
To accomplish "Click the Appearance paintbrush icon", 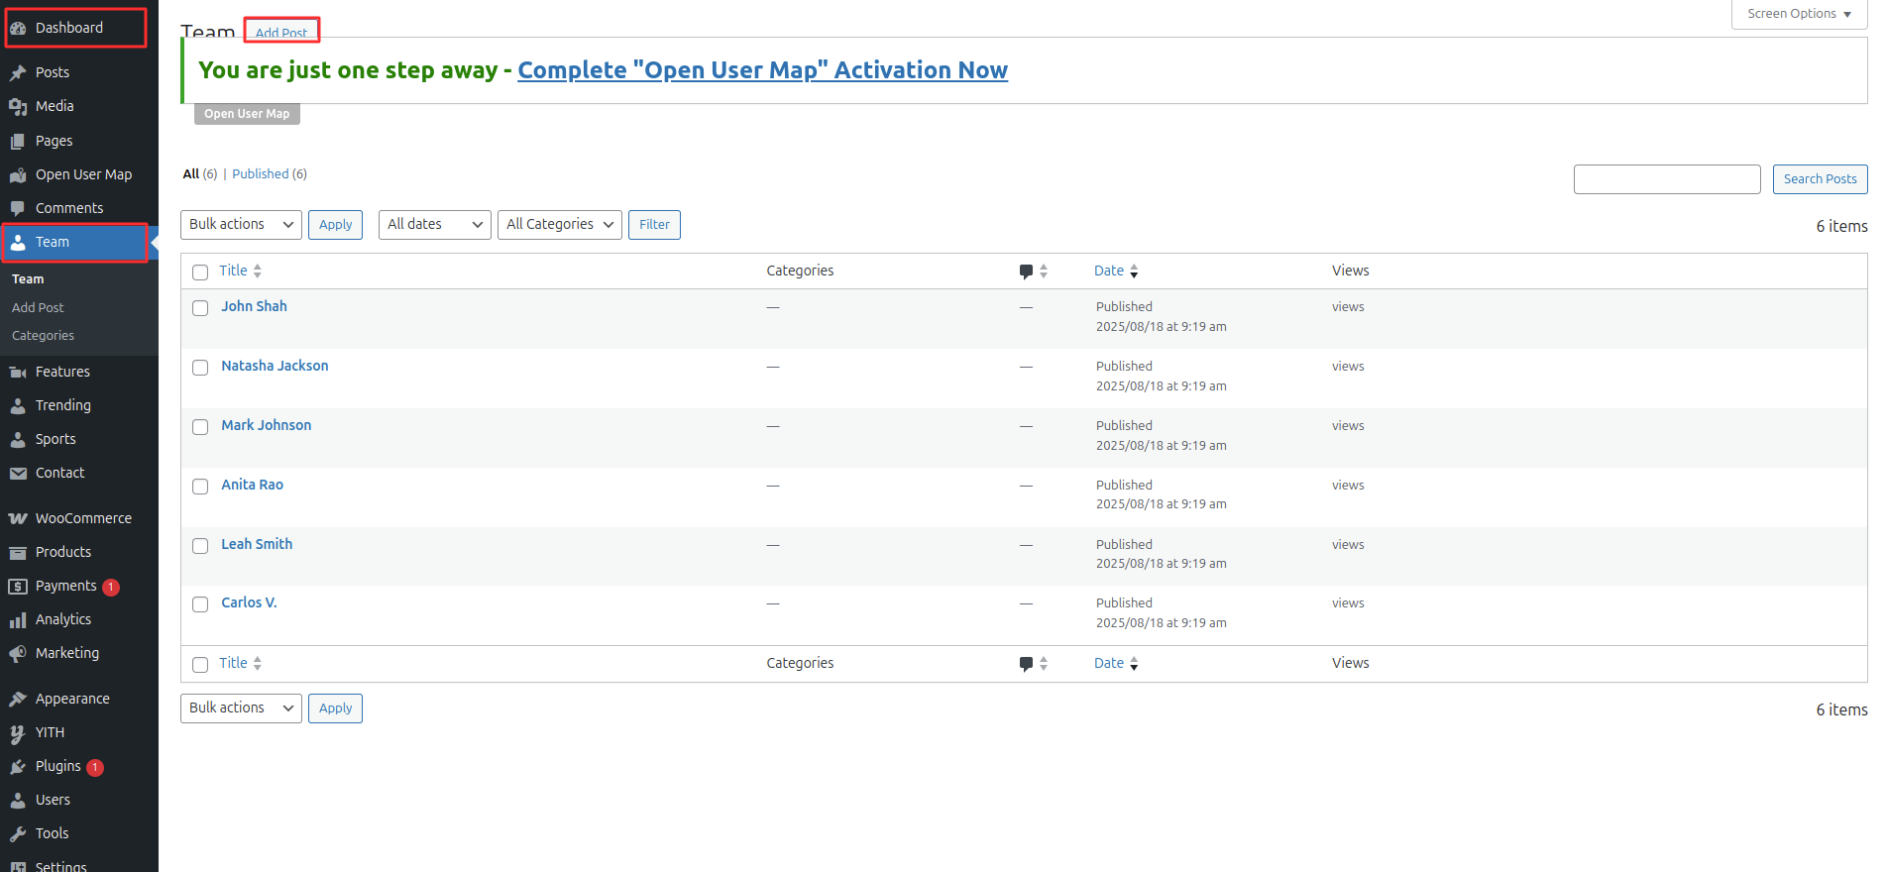I will tap(18, 700).
